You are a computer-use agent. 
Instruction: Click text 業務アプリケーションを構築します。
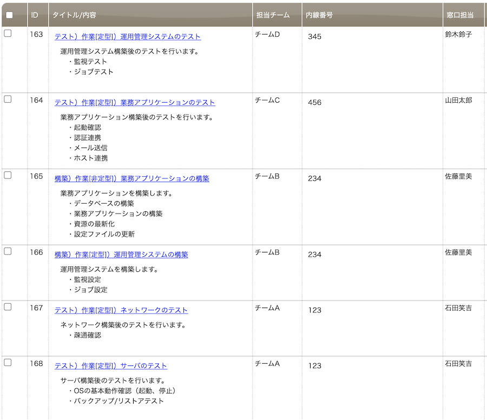(x=117, y=193)
